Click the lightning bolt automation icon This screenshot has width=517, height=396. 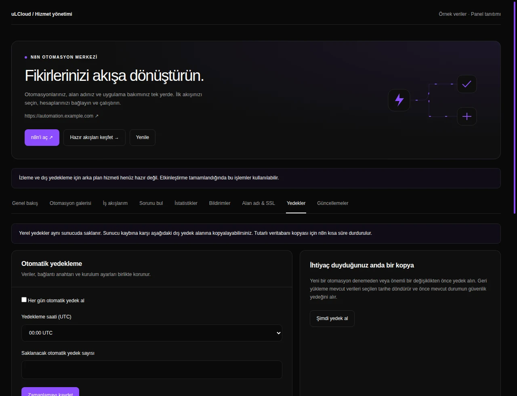tap(399, 100)
